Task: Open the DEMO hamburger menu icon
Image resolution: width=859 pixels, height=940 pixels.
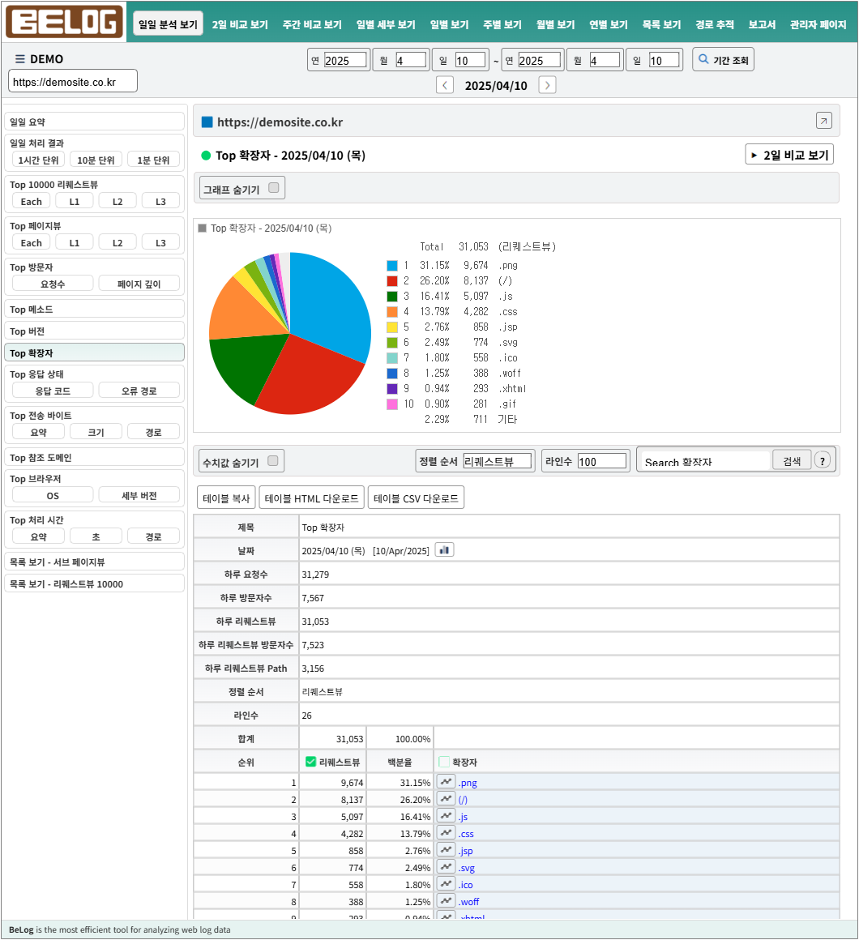Action: click(19, 58)
